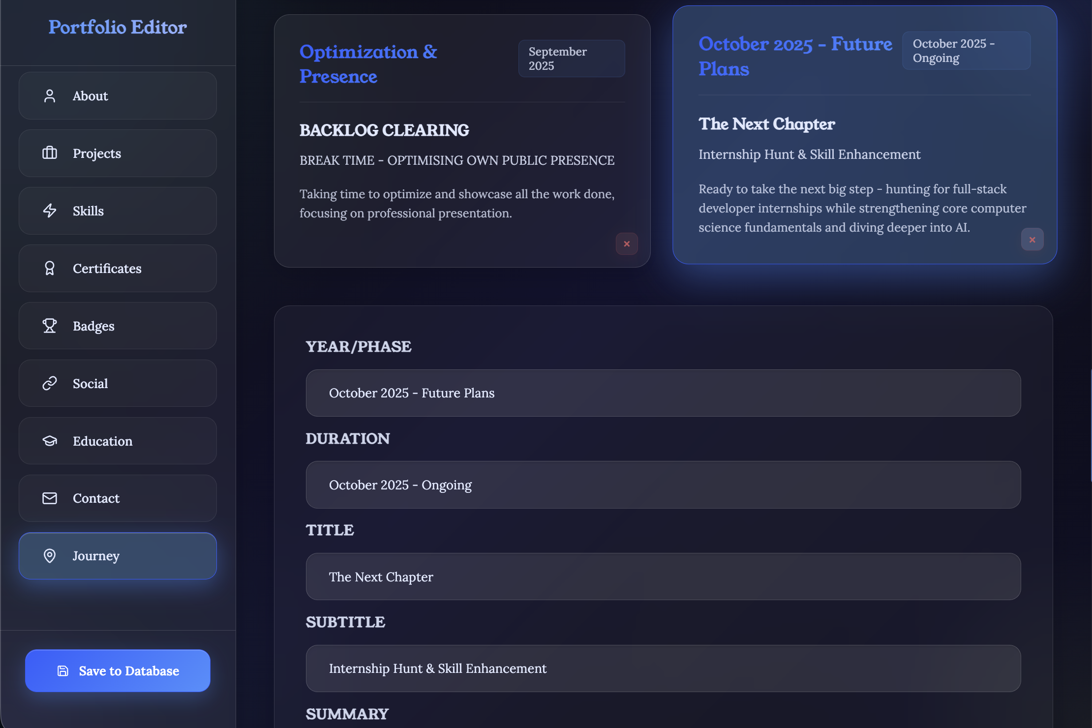This screenshot has height=728, width=1092.
Task: Click the Badges trophy icon
Action: (50, 326)
